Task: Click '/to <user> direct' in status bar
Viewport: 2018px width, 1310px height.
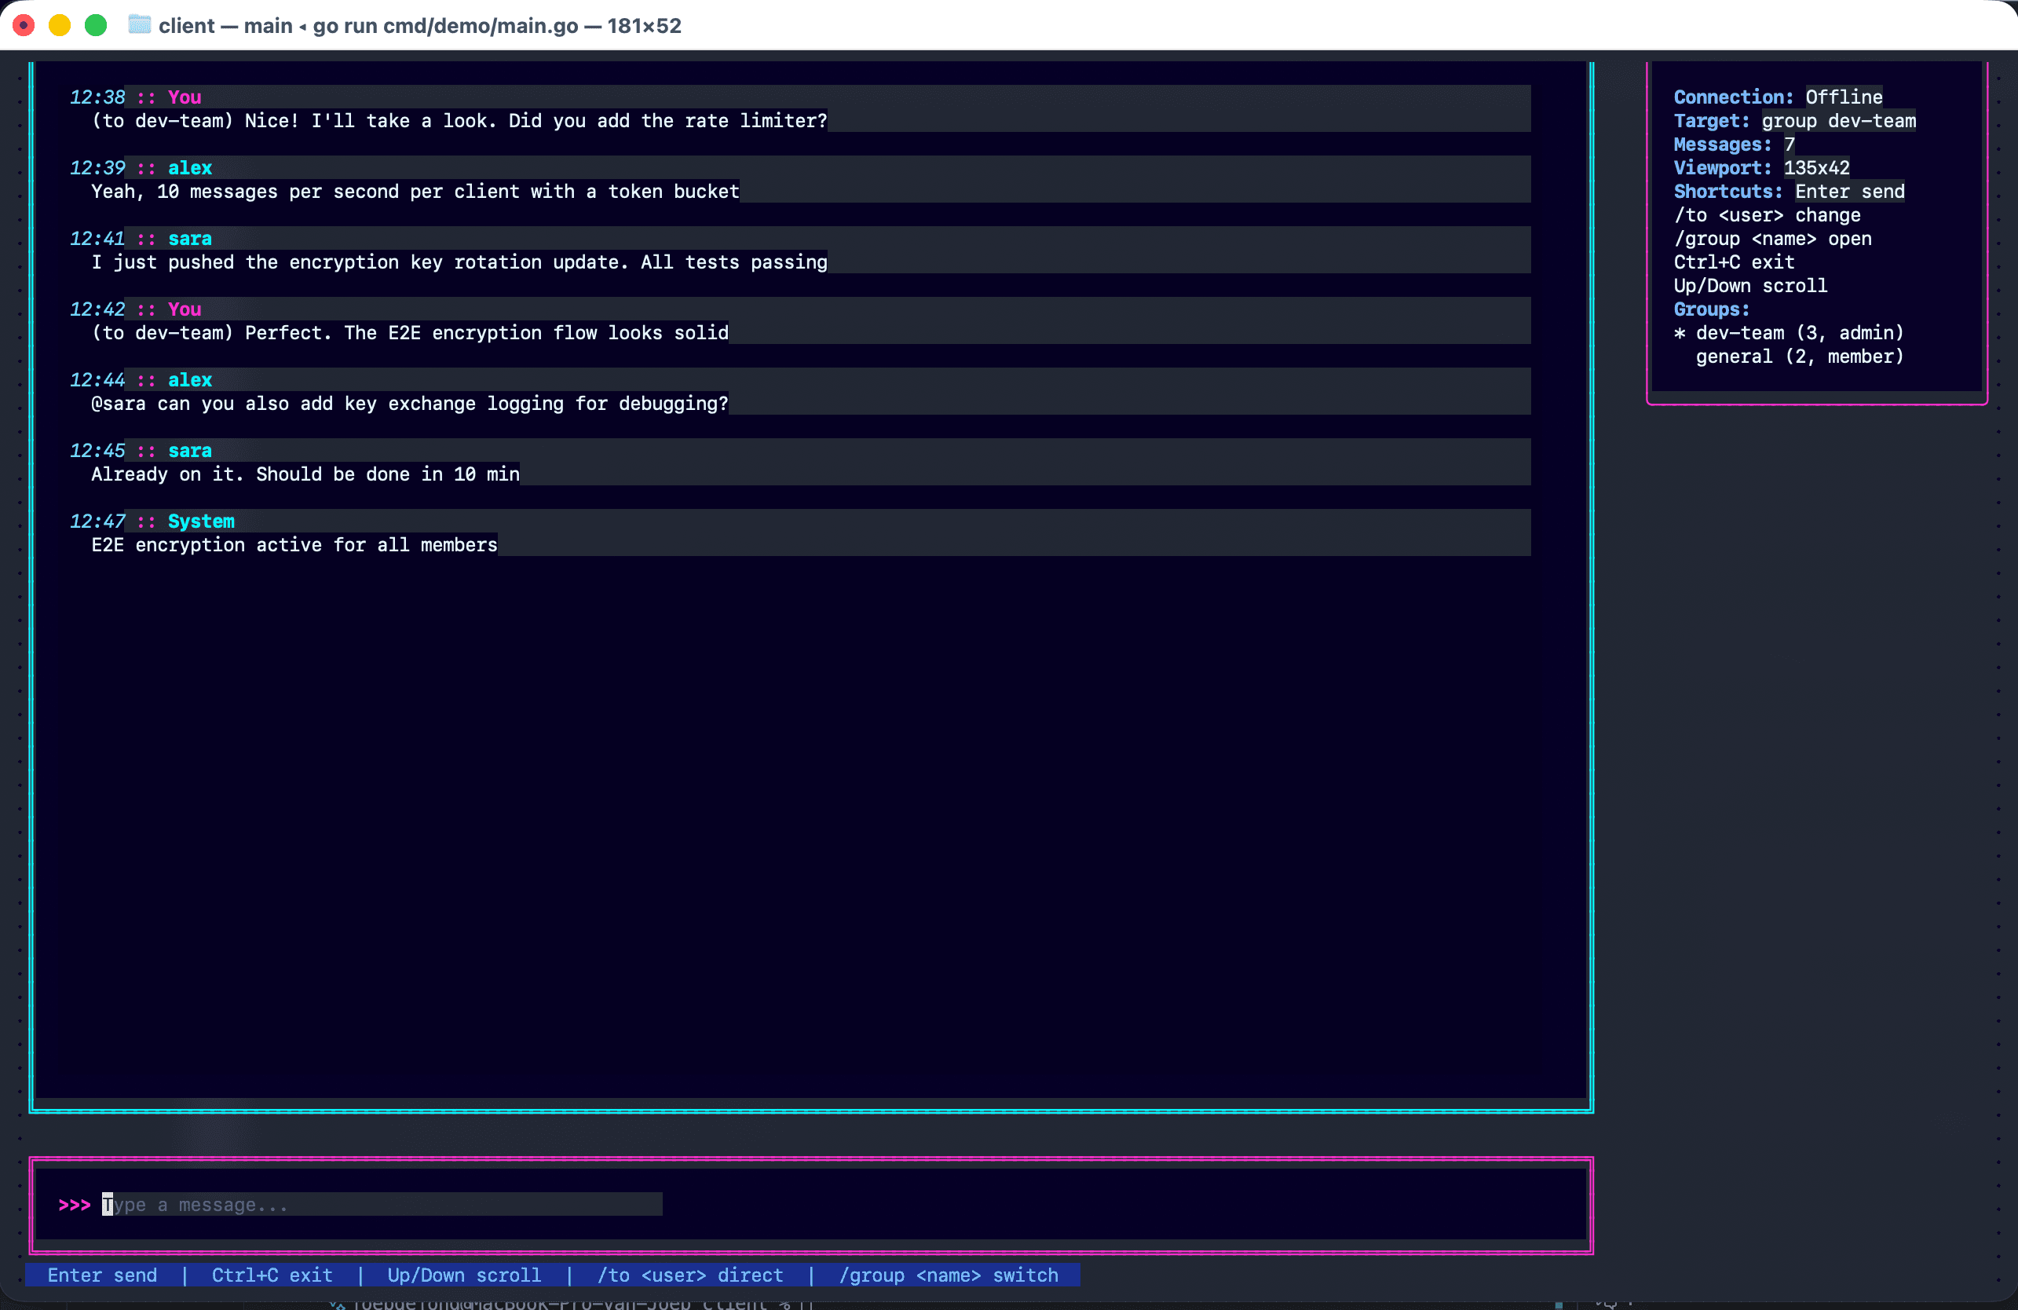Action: point(690,1275)
